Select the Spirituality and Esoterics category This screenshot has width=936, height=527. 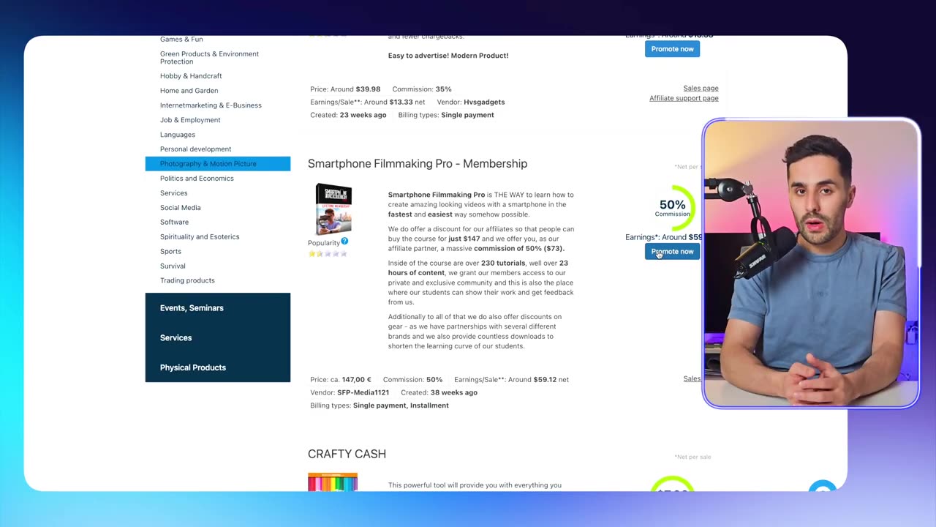[x=200, y=237]
